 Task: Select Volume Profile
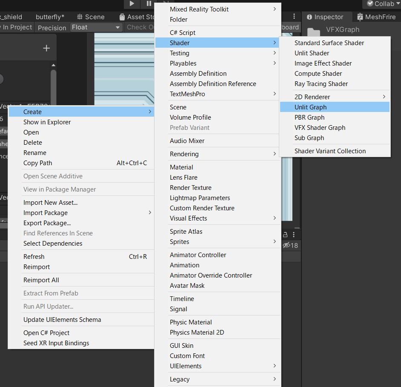(218, 118)
